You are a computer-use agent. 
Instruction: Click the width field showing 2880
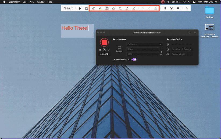(143, 49)
